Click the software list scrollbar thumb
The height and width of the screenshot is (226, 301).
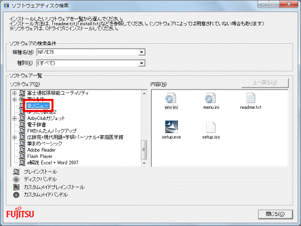[144, 150]
